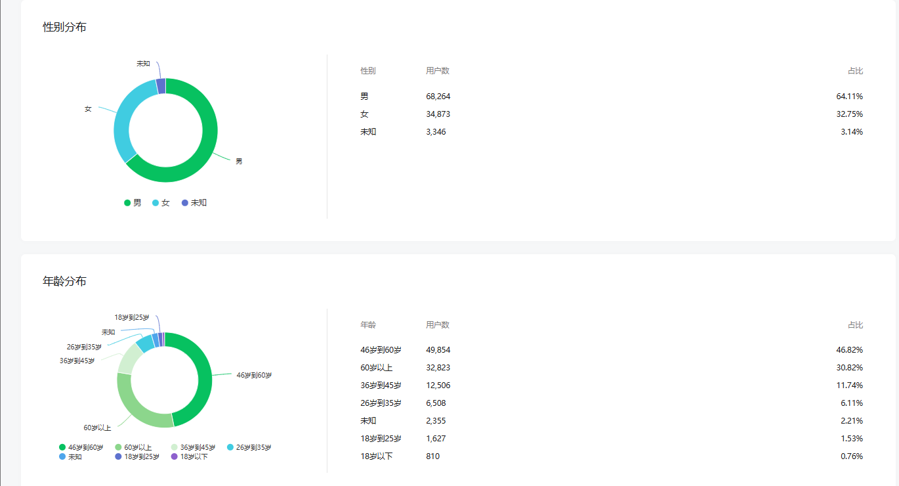Toggle 男 legend item in gender chart
The height and width of the screenshot is (486, 899).
(133, 203)
